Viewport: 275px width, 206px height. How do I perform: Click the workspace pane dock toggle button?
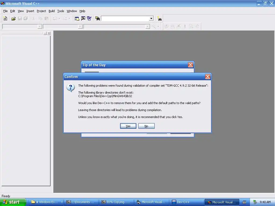click(x=45, y=33)
